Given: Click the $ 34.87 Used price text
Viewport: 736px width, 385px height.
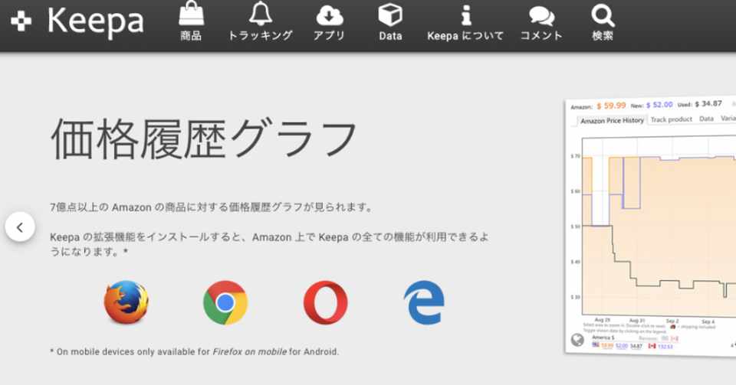Looking at the screenshot, I should click(708, 103).
